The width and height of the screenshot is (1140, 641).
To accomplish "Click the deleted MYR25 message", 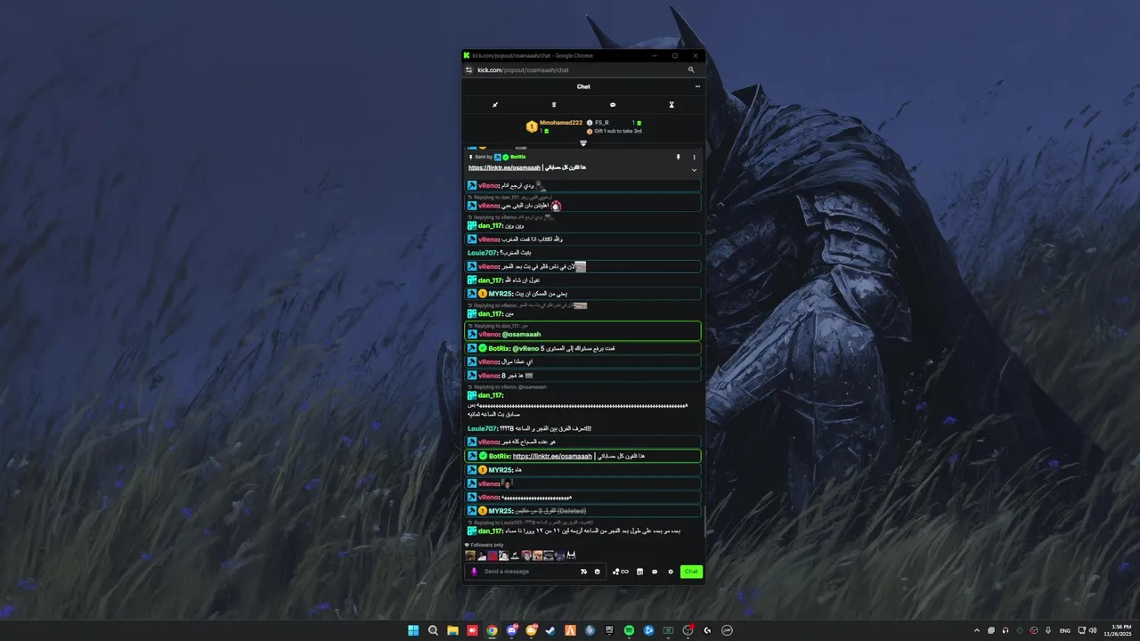I will click(583, 511).
